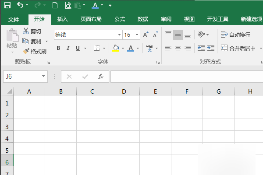Toggle middle vertical alignment
This screenshot has width=263, height=175.
click(178, 35)
